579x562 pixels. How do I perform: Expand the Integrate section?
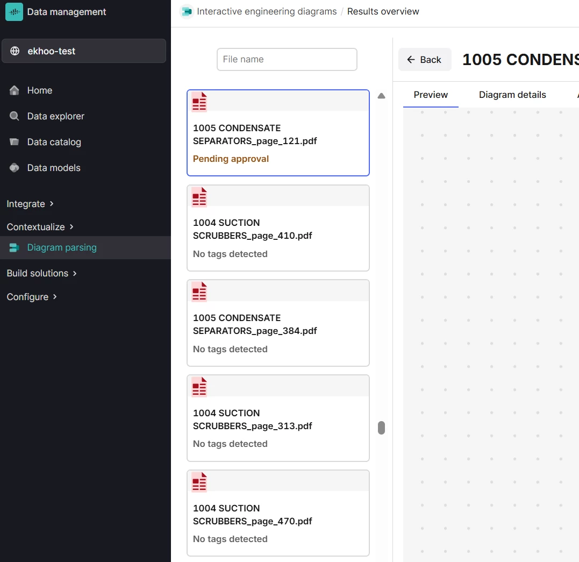point(30,204)
